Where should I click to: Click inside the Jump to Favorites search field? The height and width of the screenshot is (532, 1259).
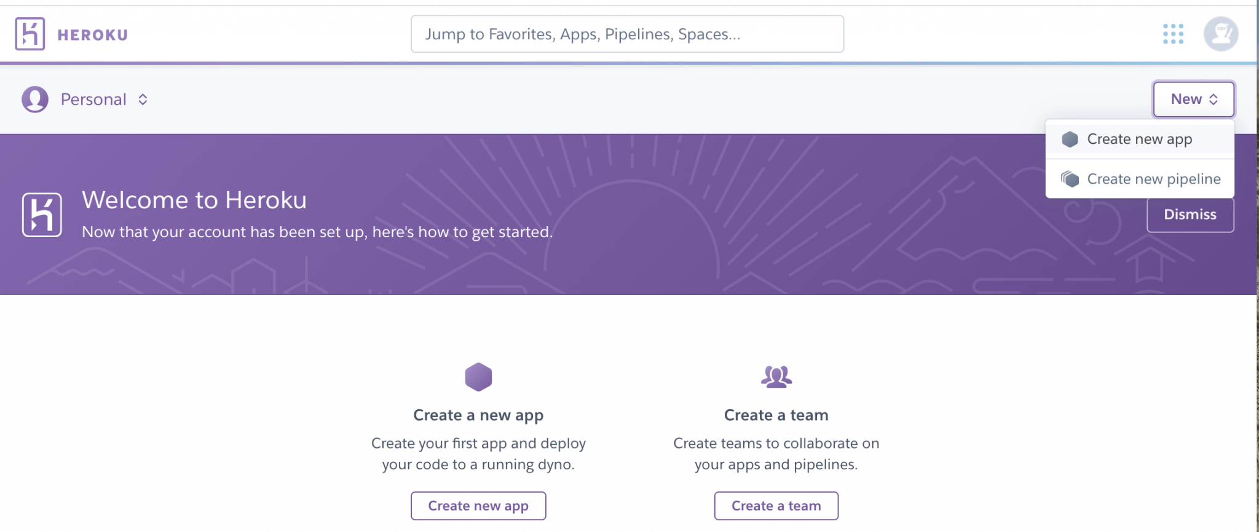[x=626, y=34]
